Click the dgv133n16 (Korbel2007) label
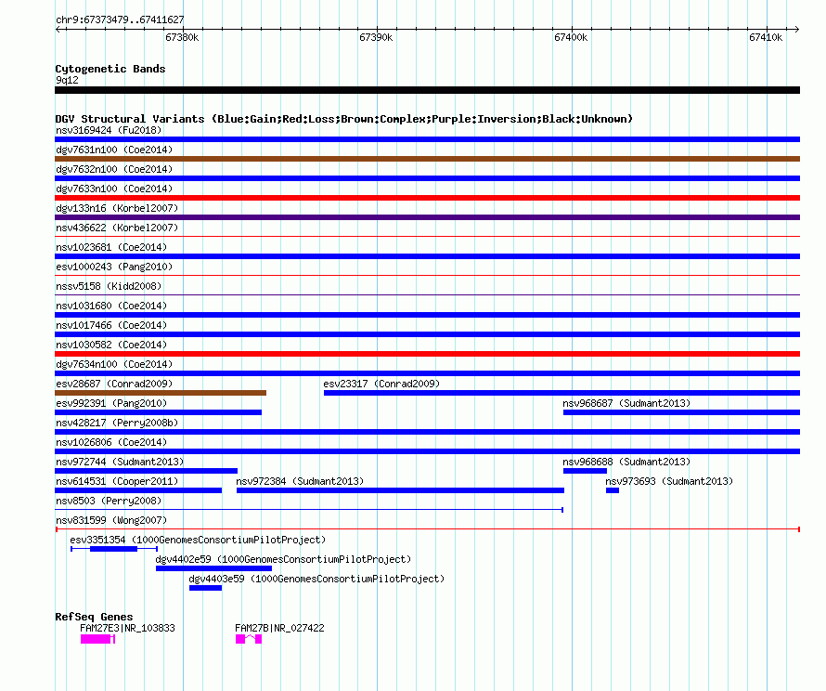Image resolution: width=826 pixels, height=691 pixels. pos(117,208)
